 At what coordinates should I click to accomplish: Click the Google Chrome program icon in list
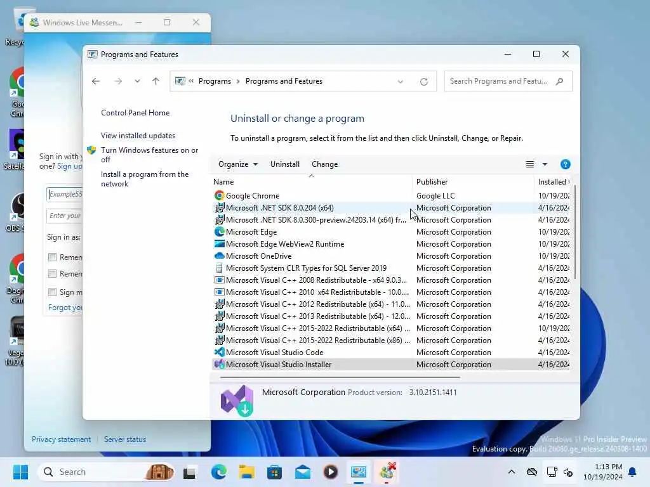[219, 195]
